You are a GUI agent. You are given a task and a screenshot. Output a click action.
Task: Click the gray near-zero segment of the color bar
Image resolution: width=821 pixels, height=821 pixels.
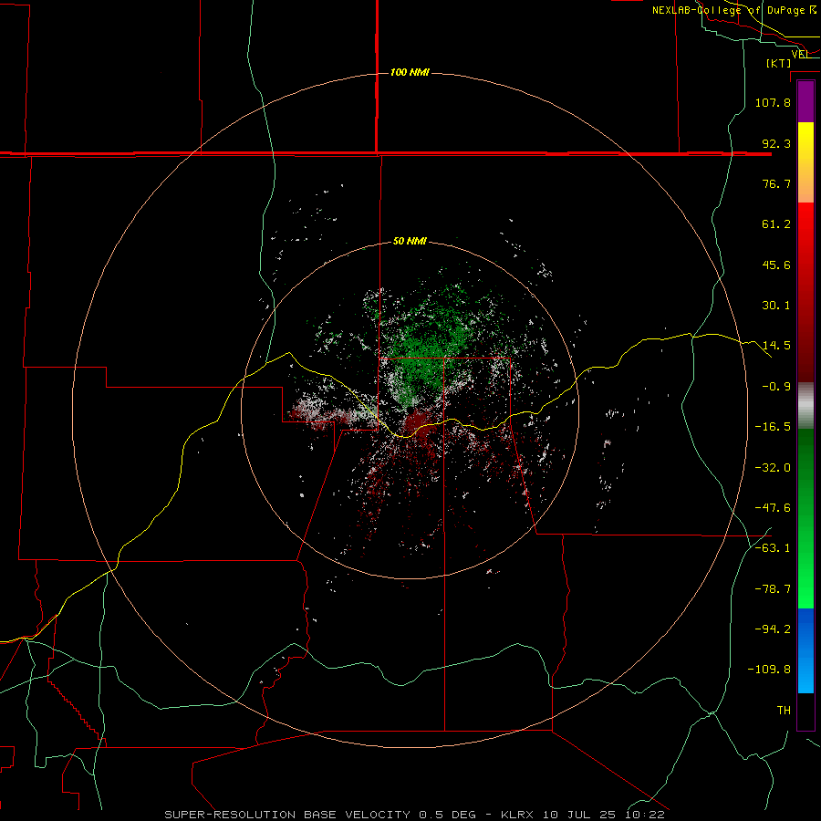click(805, 406)
